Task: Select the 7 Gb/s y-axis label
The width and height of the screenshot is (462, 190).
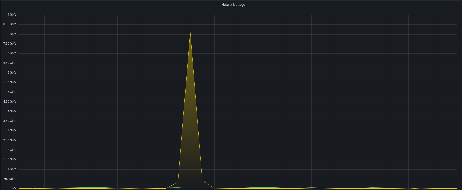Action: [x=12, y=53]
